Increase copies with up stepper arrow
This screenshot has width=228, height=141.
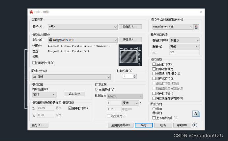coord(135,75)
